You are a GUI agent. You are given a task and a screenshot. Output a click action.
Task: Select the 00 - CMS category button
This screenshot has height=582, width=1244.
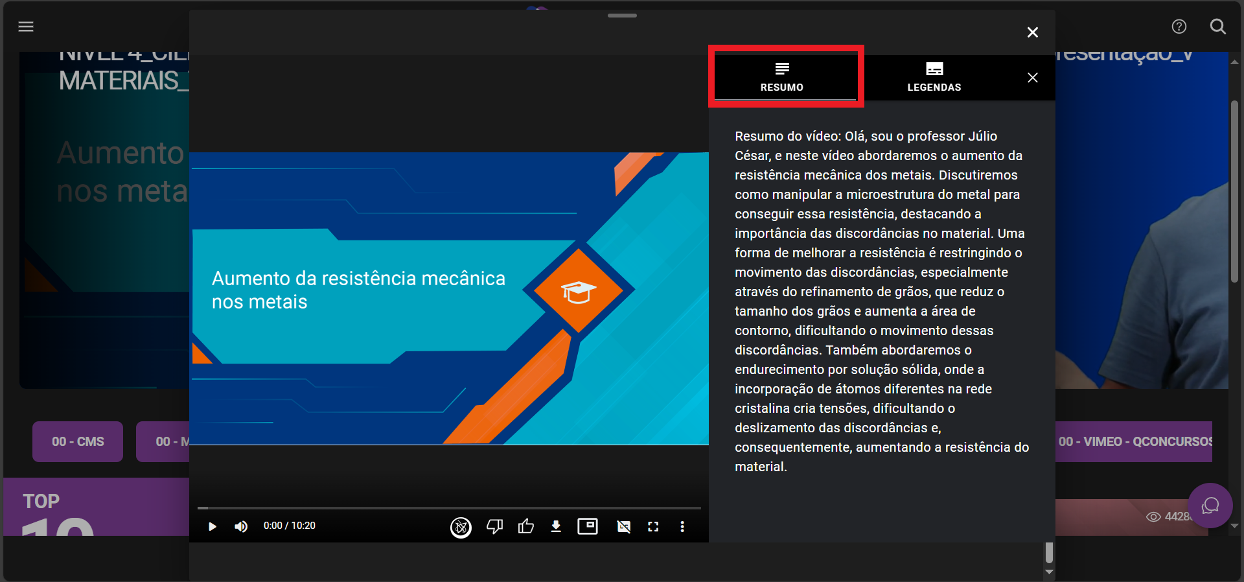(x=78, y=441)
